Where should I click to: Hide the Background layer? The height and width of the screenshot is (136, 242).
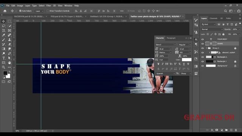[x=203, y=66]
